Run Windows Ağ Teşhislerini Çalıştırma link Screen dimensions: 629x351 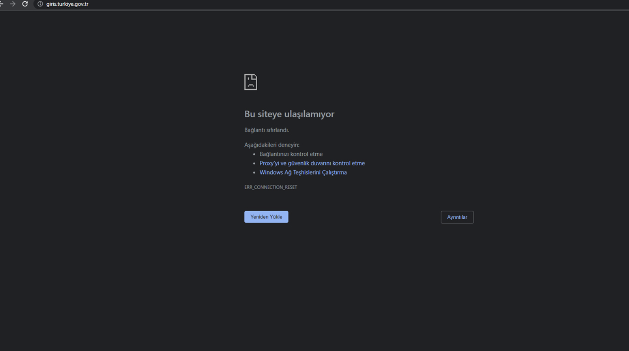[303, 172]
